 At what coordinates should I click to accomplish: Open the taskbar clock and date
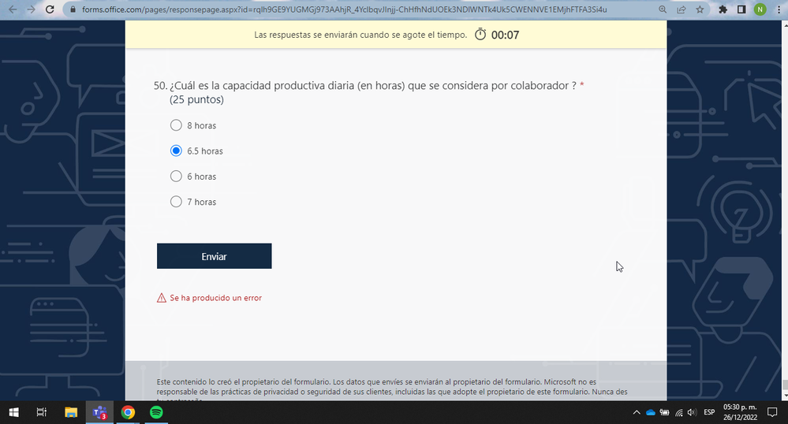(x=740, y=412)
